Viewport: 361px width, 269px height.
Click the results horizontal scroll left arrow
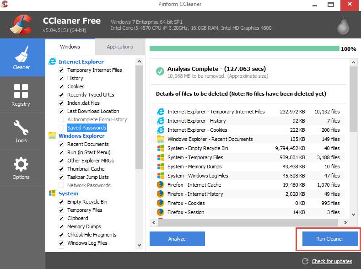[x=154, y=222]
